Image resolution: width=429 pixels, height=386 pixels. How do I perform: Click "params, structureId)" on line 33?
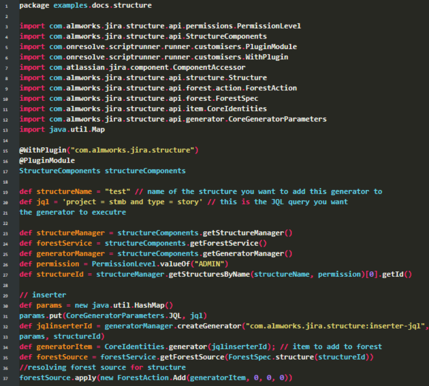(x=62, y=336)
